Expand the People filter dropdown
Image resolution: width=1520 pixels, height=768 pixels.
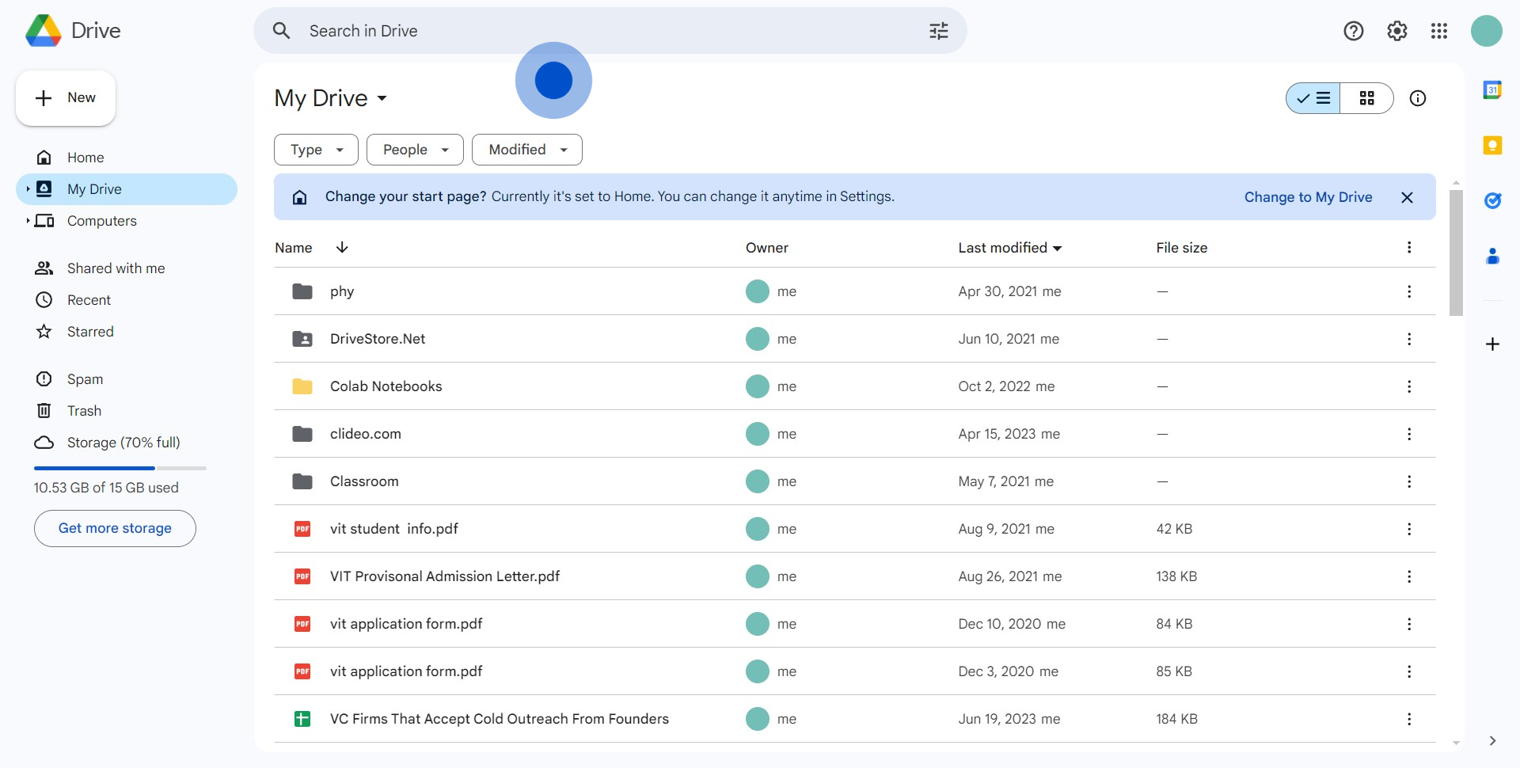pyautogui.click(x=415, y=150)
